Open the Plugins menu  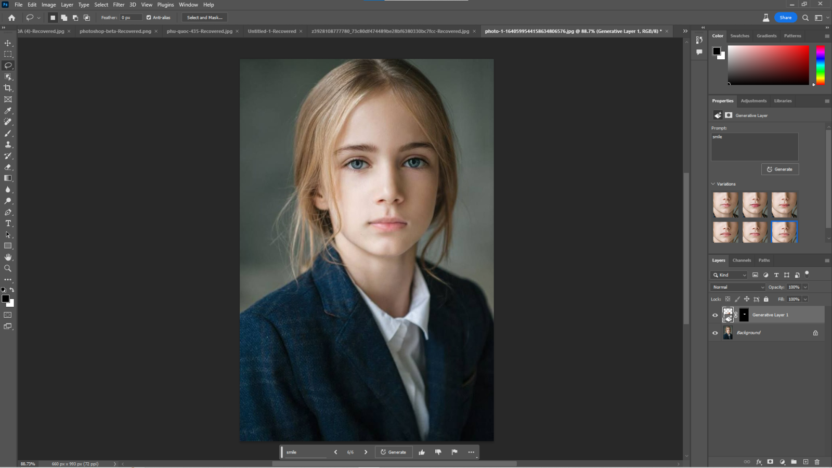coord(165,5)
